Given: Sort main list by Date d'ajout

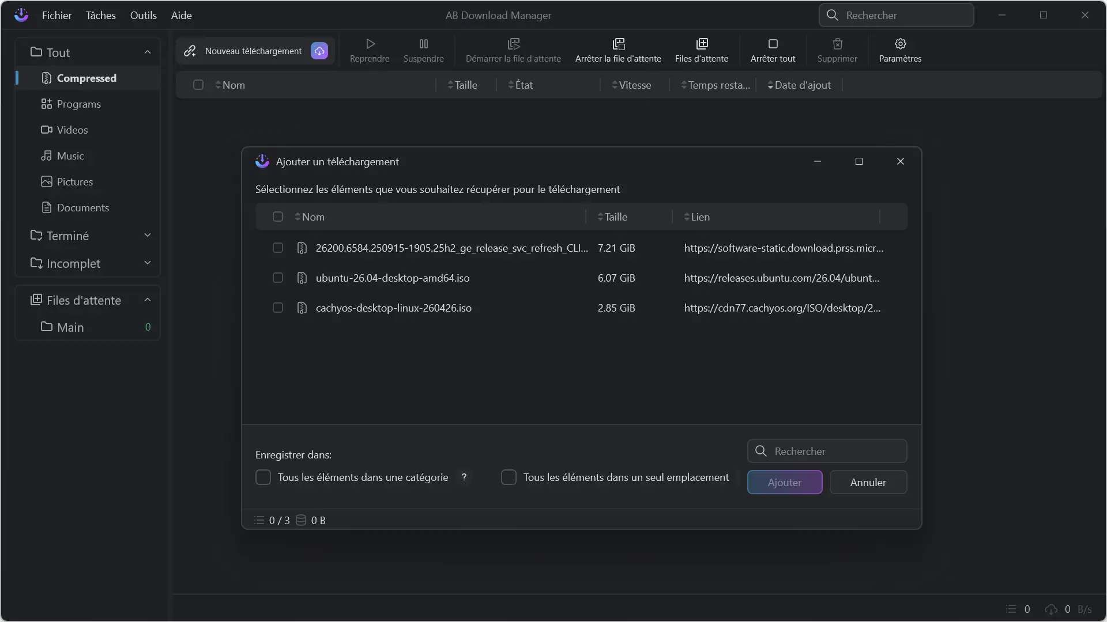Looking at the screenshot, I should (799, 85).
